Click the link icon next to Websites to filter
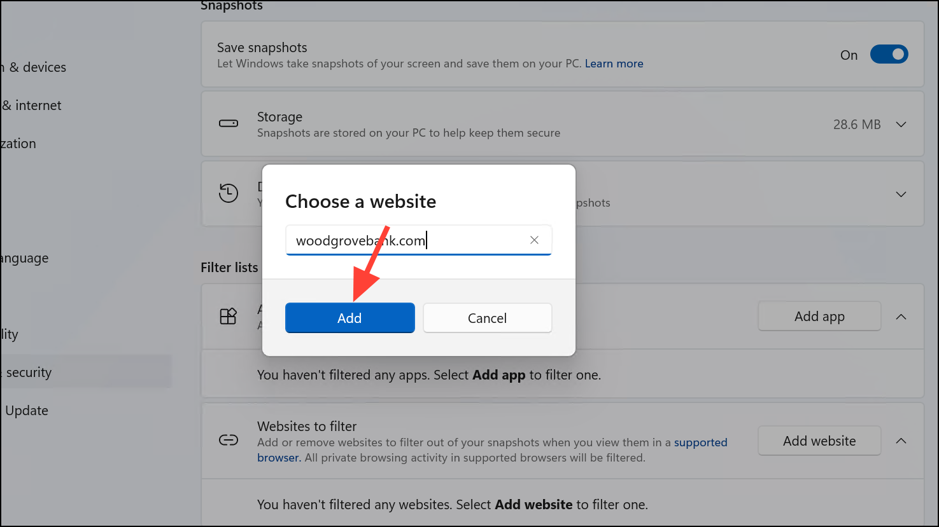939x527 pixels. click(229, 439)
